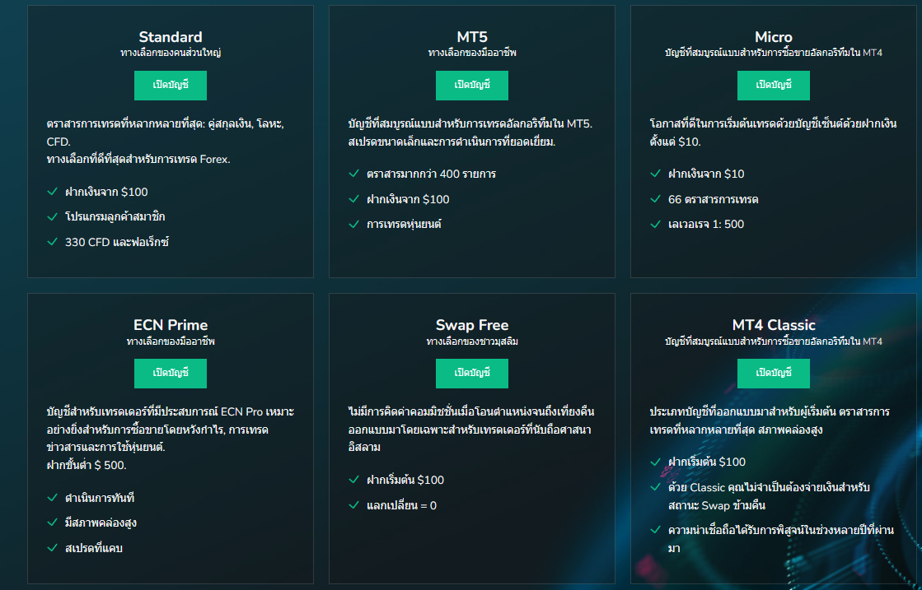922x590 pixels.
Task: Click the เปิดบัญชี button under Standard
Action: point(171,85)
